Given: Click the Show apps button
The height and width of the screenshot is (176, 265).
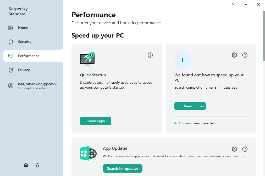Looking at the screenshot, I should pyautogui.click(x=96, y=121).
